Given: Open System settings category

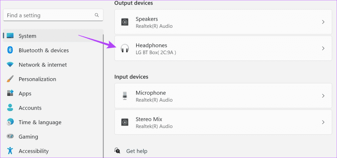Looking at the screenshot, I should coord(53,36).
